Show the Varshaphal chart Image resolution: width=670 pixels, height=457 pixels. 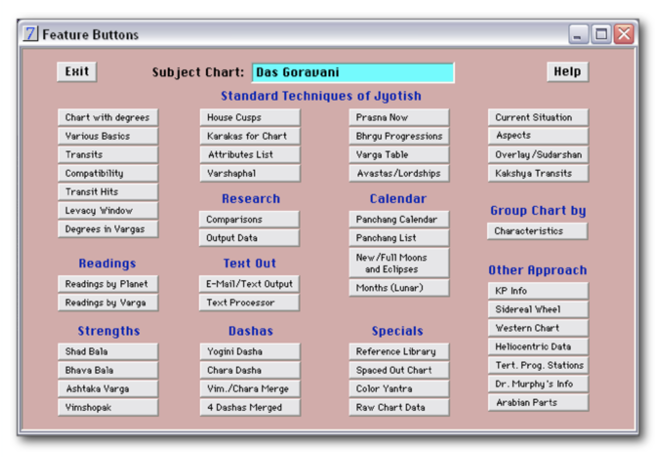250,173
